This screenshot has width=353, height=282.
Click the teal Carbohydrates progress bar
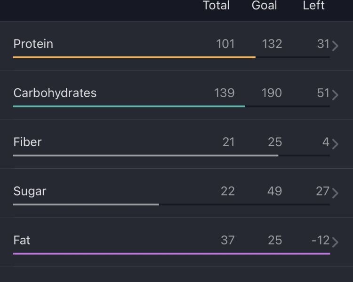point(129,106)
